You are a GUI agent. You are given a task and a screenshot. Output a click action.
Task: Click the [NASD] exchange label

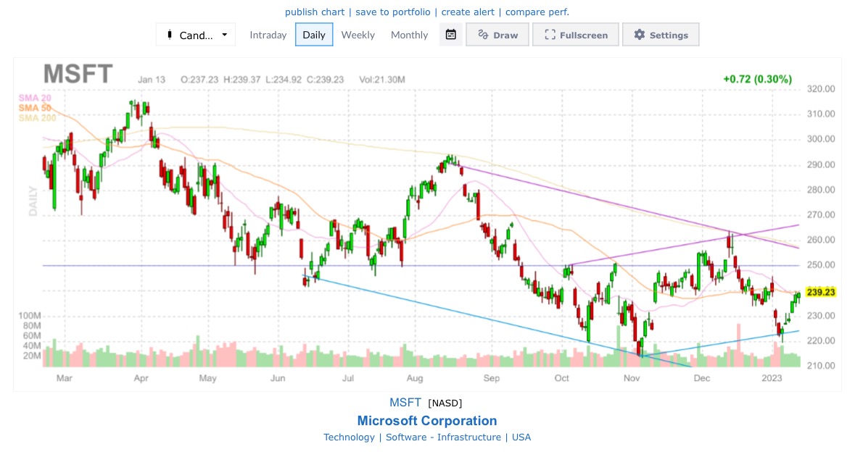click(445, 403)
